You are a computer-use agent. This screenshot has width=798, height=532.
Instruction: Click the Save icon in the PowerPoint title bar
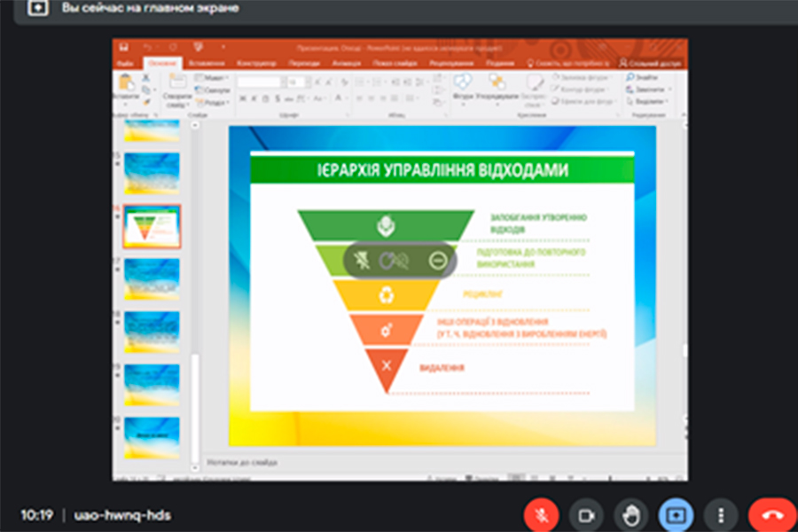123,47
